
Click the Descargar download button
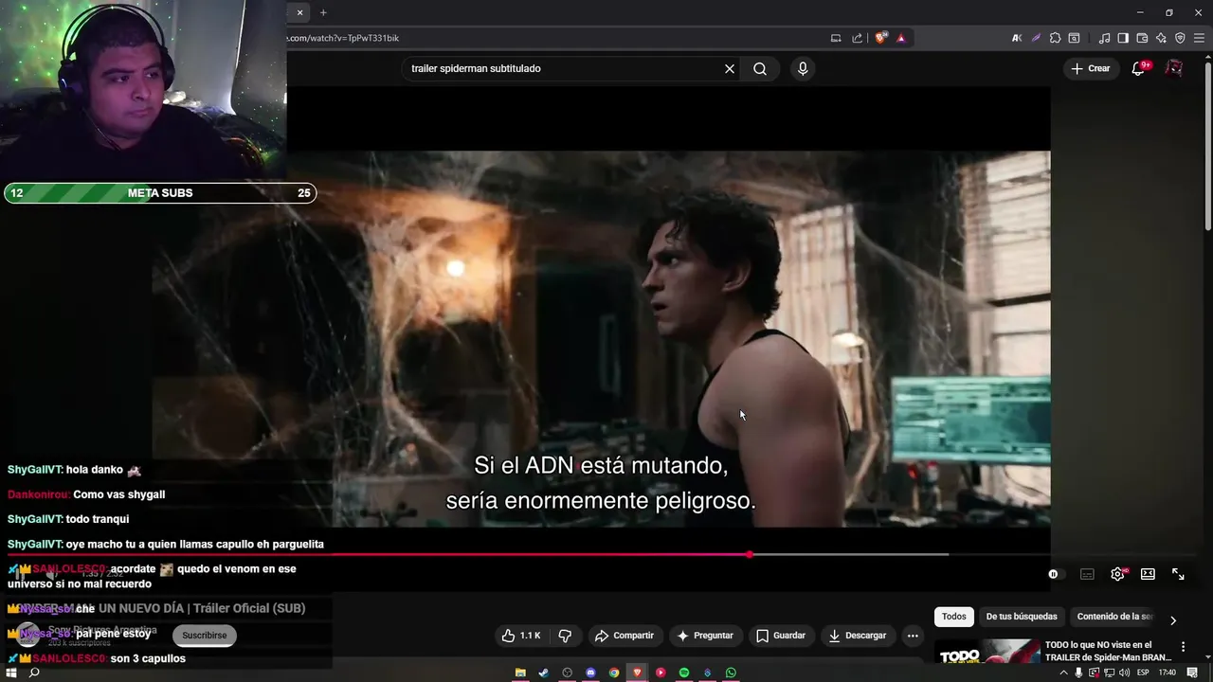(x=857, y=636)
